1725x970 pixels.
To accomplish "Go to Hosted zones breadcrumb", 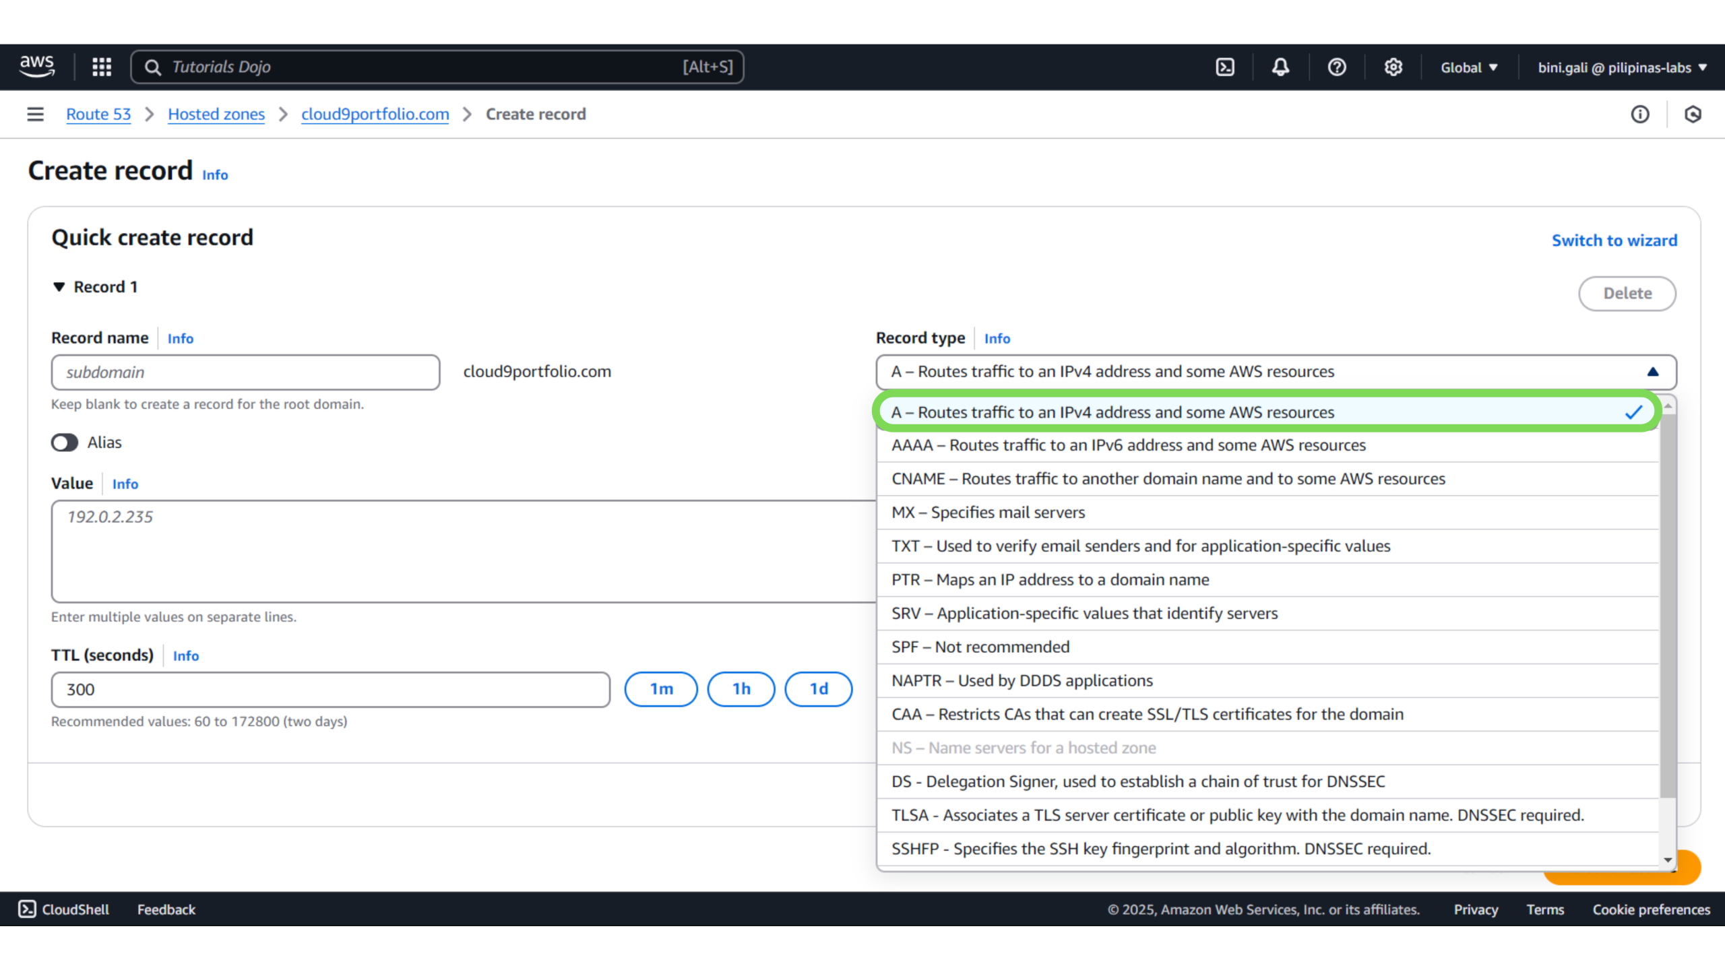I will tap(216, 115).
